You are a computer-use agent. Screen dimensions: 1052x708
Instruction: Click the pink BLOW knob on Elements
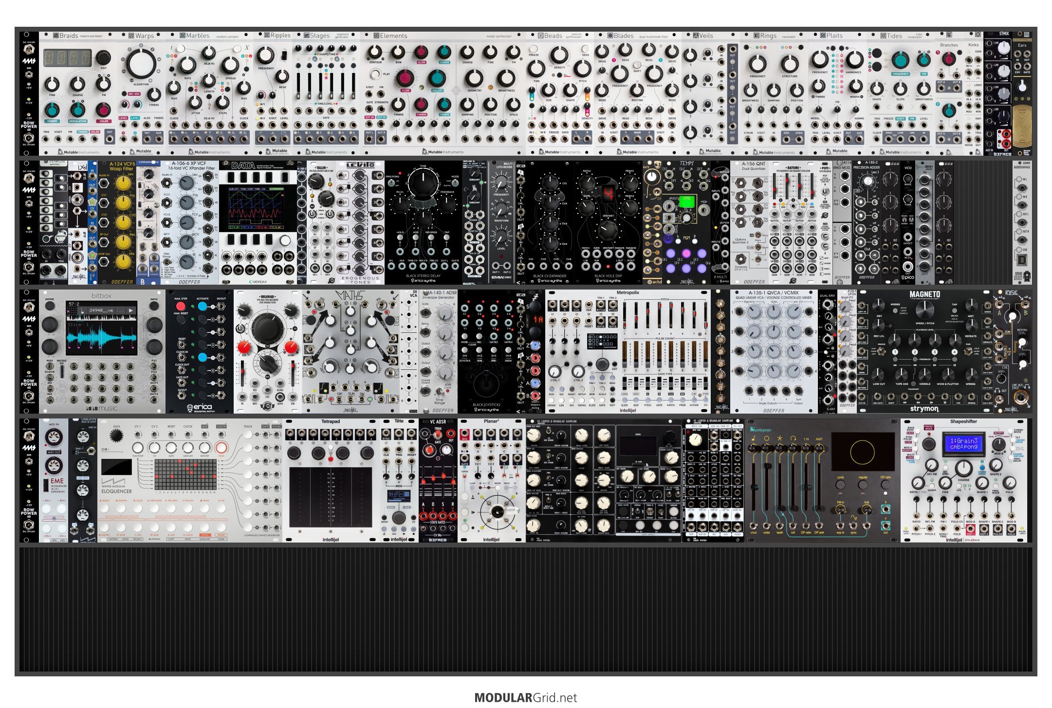[421, 52]
